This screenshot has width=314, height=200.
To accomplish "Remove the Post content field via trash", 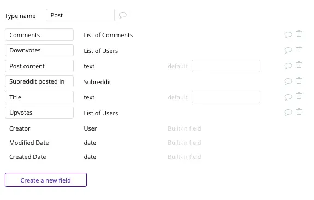I will tap(299, 64).
